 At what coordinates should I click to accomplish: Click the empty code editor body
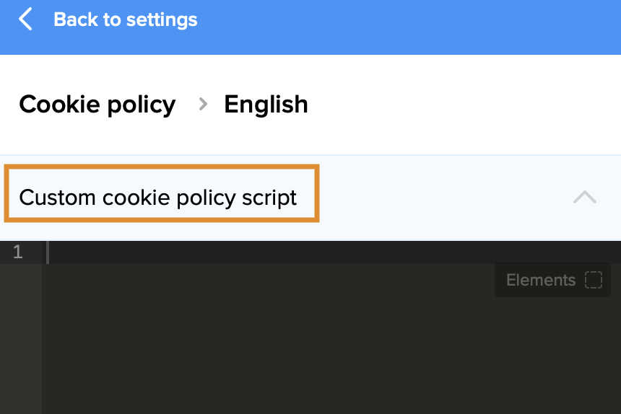tap(289, 346)
